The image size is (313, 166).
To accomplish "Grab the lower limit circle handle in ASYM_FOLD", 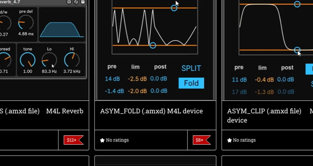I will pos(153,45).
